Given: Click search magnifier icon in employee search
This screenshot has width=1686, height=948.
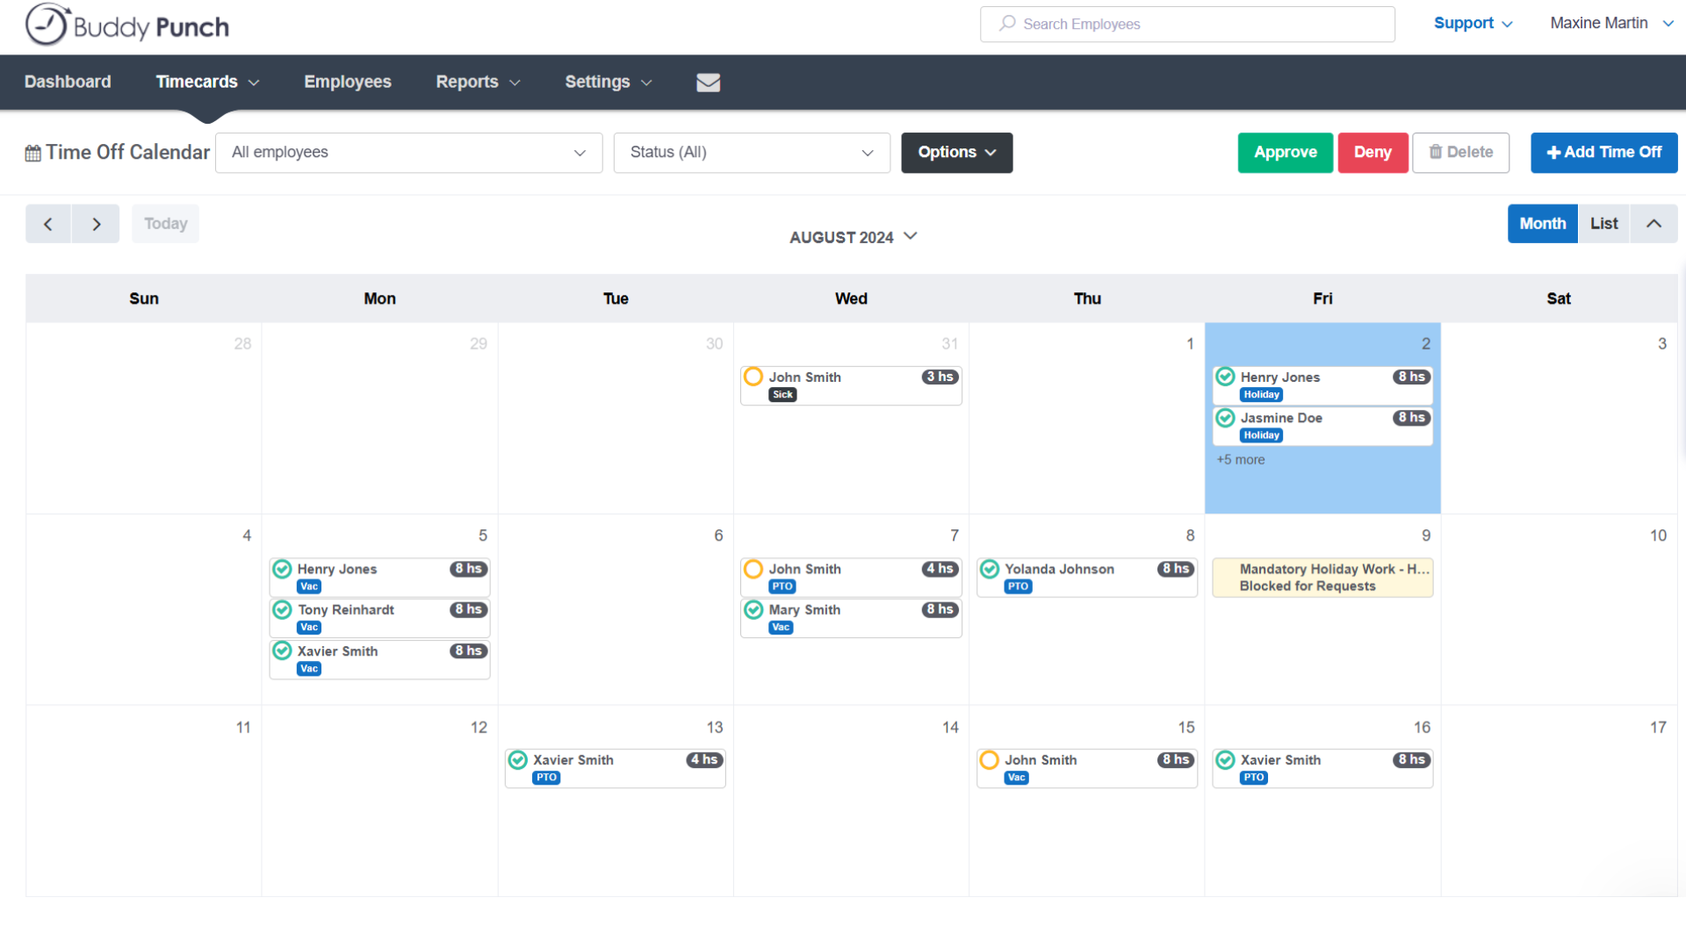Looking at the screenshot, I should [1007, 24].
